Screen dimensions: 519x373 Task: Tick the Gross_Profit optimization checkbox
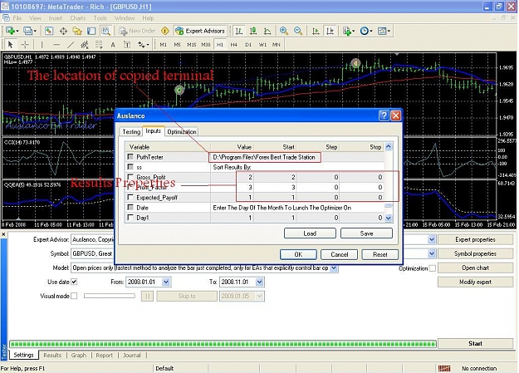click(130, 177)
